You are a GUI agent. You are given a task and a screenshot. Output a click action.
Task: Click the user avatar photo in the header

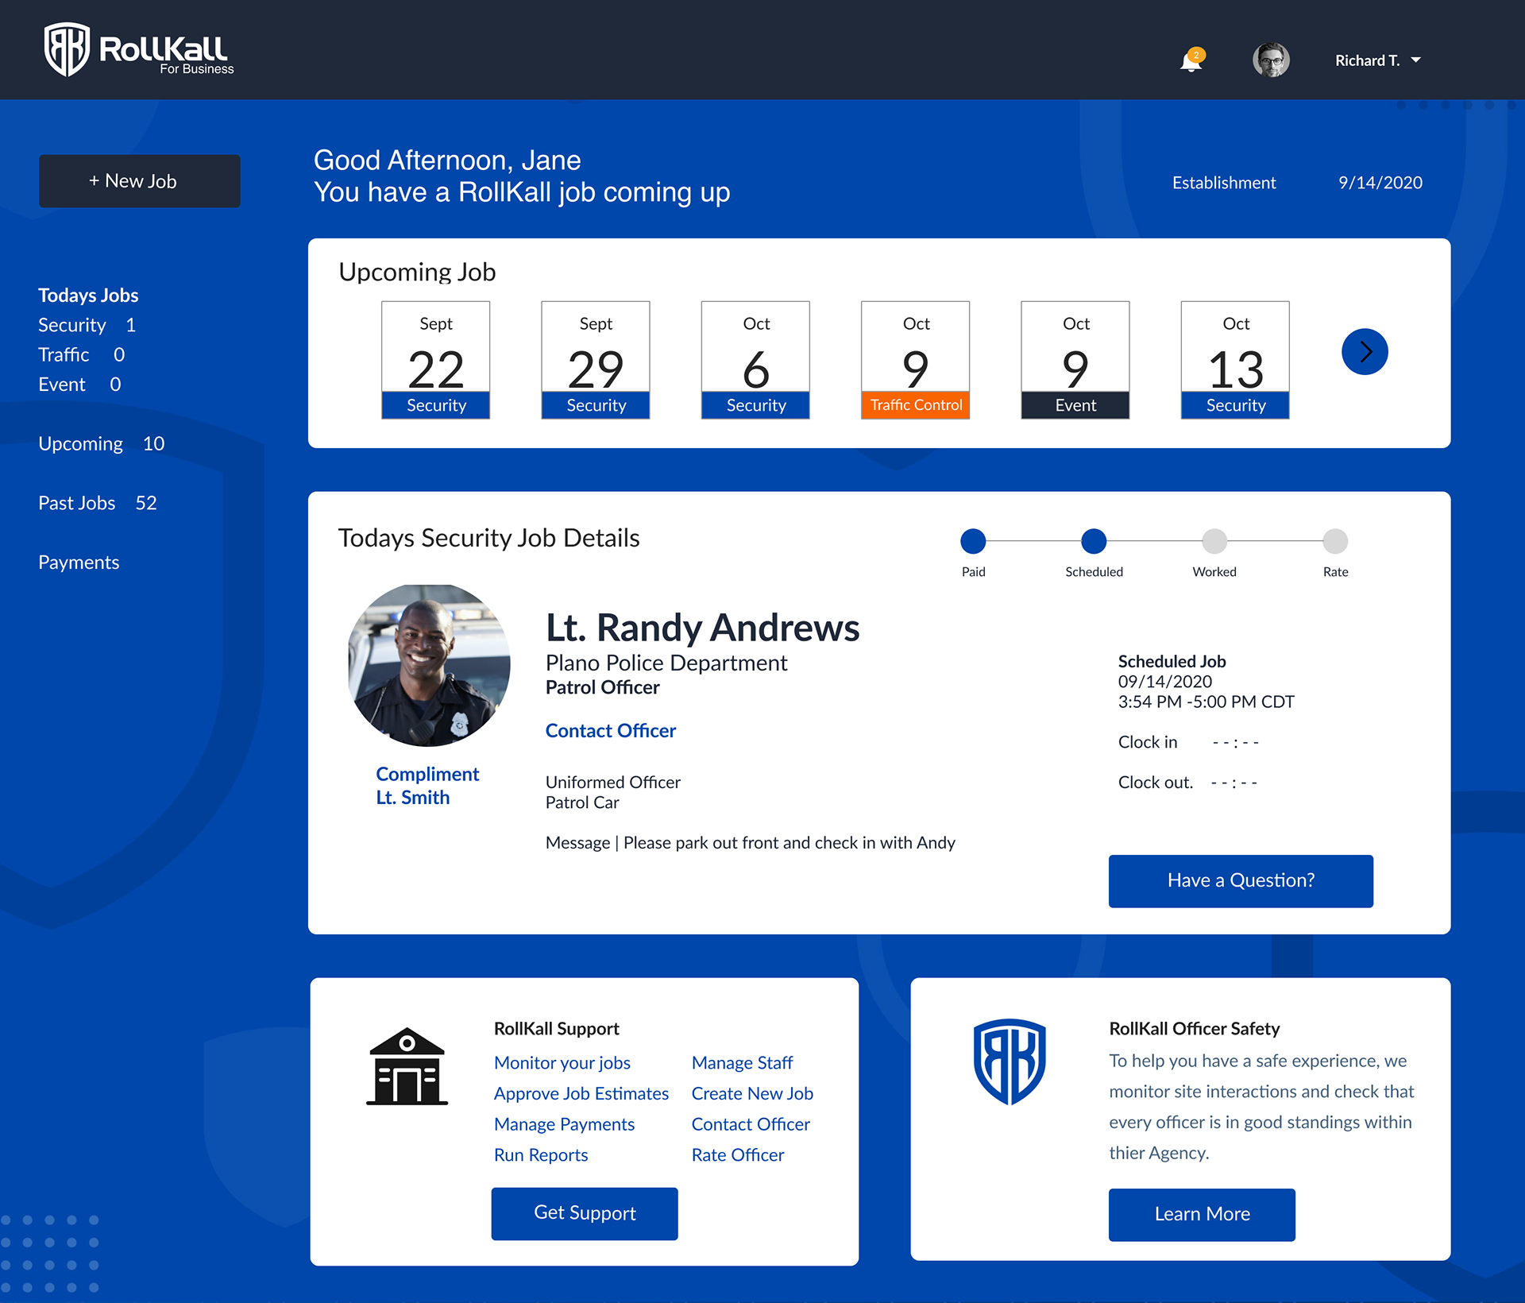[x=1271, y=60]
